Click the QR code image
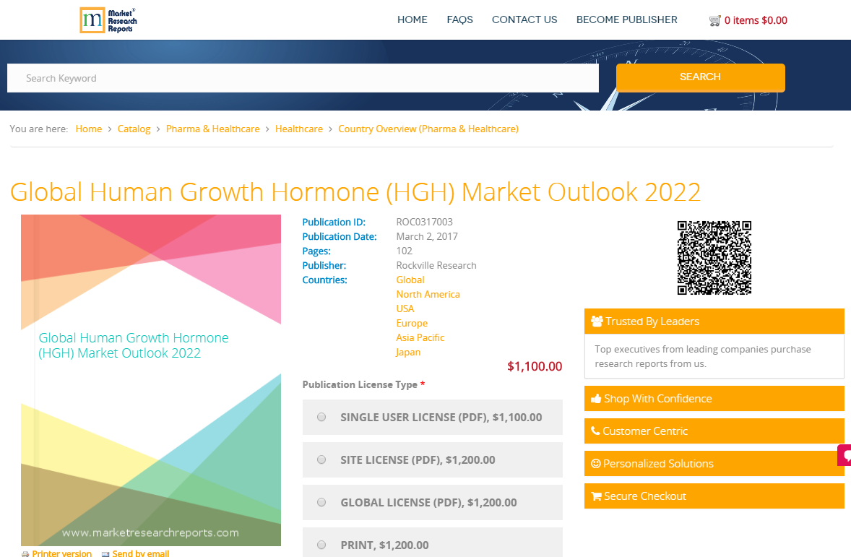The height and width of the screenshot is (557, 851). click(714, 258)
